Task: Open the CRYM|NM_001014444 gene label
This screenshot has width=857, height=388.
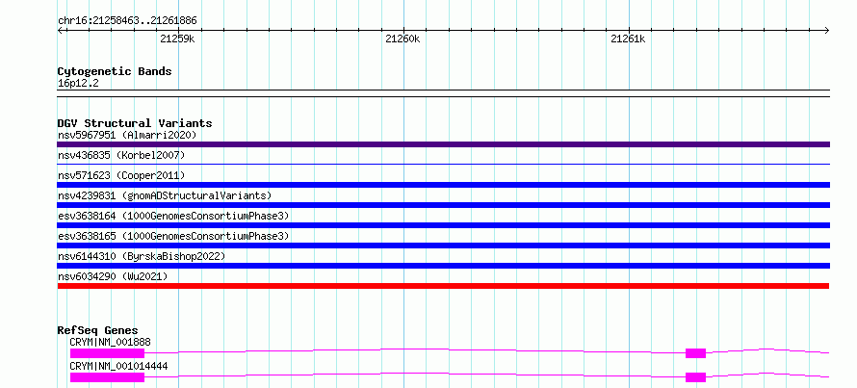Action: coord(117,366)
